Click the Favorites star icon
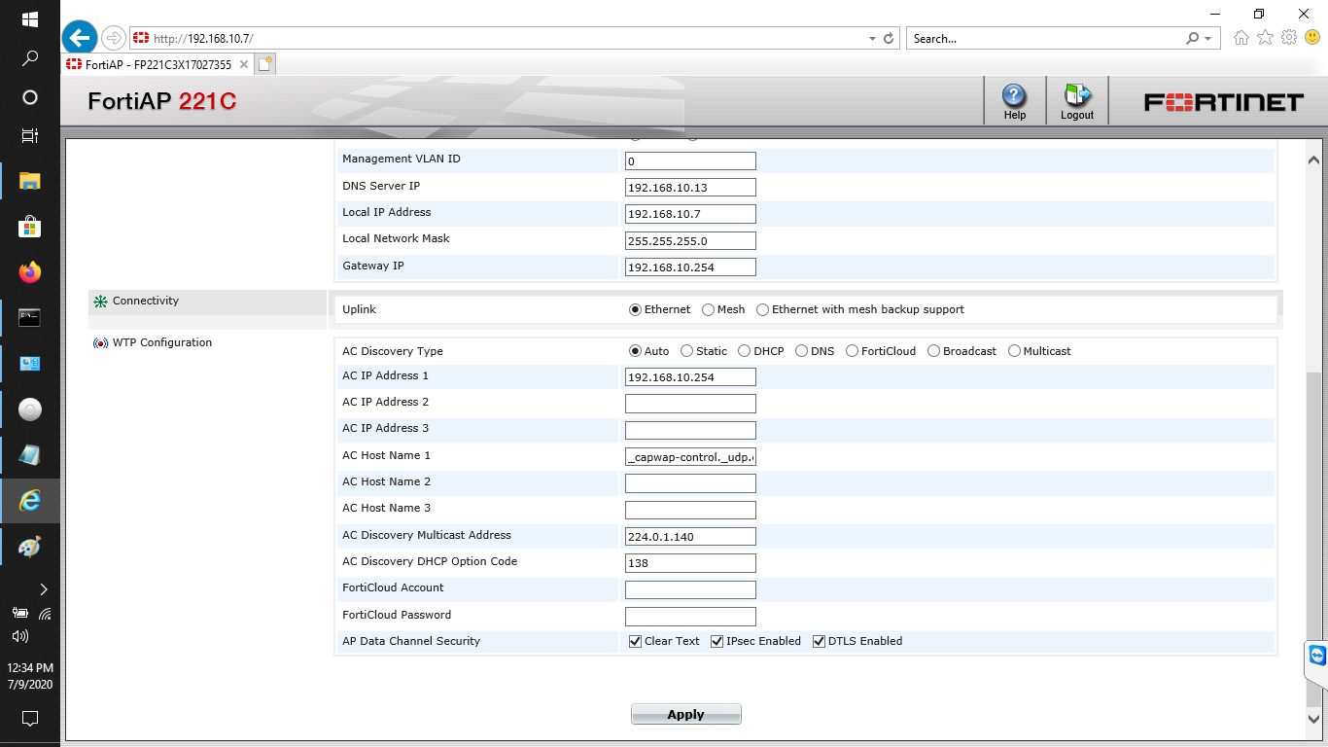The width and height of the screenshot is (1328, 747). pyautogui.click(x=1265, y=38)
